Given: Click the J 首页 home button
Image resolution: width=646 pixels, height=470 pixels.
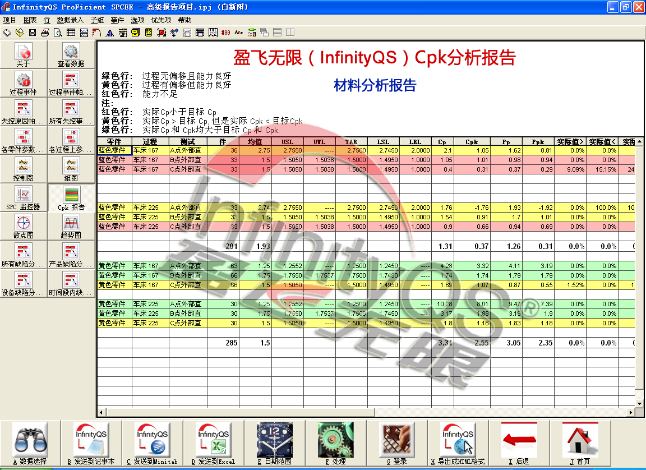Looking at the screenshot, I should pos(580,444).
